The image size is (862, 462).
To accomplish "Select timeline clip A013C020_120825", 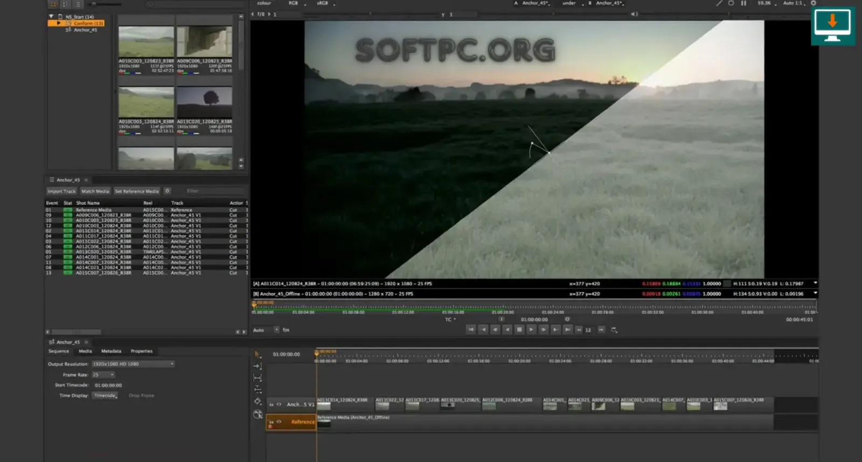I will coord(461,404).
